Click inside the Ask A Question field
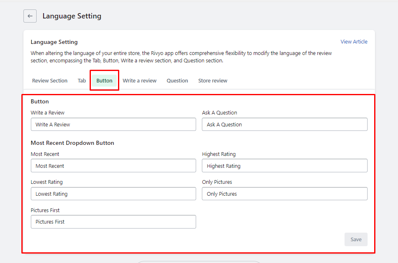The height and width of the screenshot is (263, 398). tap(285, 124)
